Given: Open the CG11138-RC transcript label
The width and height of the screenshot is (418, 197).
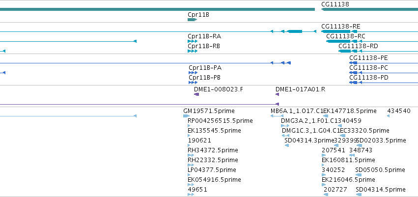Looking at the screenshot, I should 346,36.
